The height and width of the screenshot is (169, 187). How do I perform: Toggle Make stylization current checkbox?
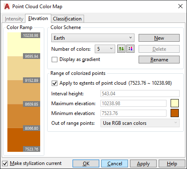pos(5,163)
